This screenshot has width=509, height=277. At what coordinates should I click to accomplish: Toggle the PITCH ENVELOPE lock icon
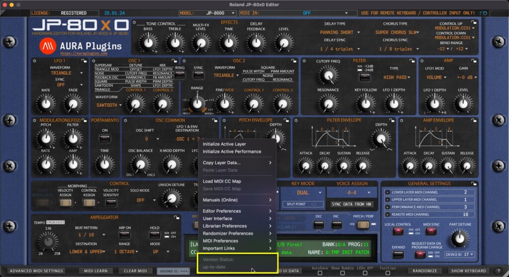point(286,120)
